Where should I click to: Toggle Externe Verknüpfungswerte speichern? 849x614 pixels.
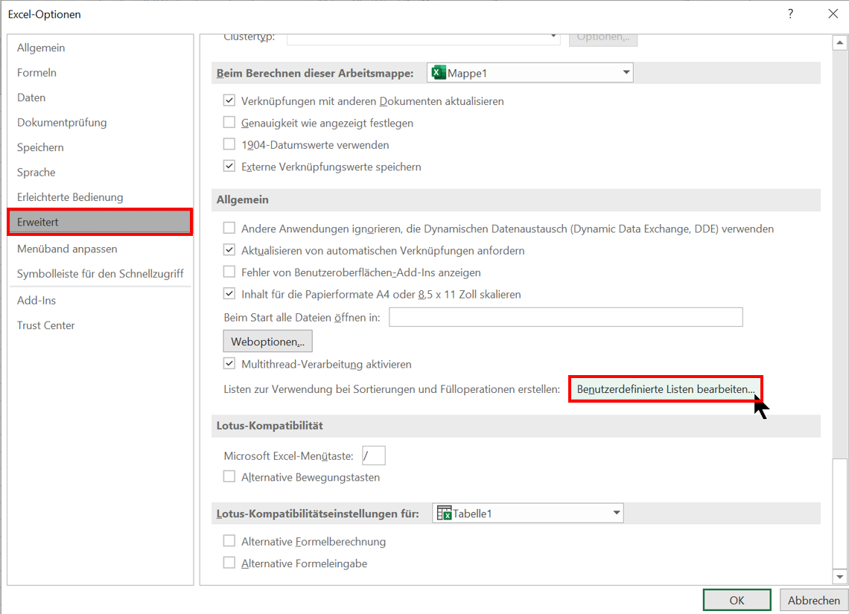[x=229, y=167]
